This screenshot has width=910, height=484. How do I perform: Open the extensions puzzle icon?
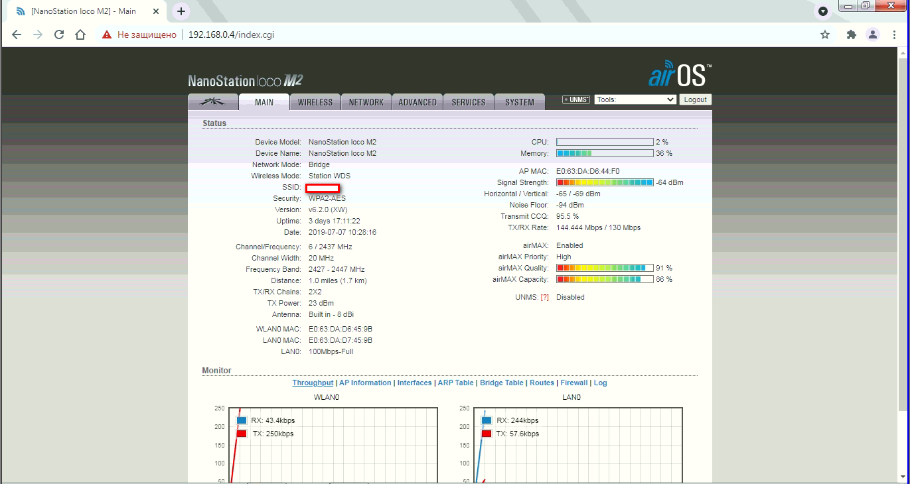point(852,34)
